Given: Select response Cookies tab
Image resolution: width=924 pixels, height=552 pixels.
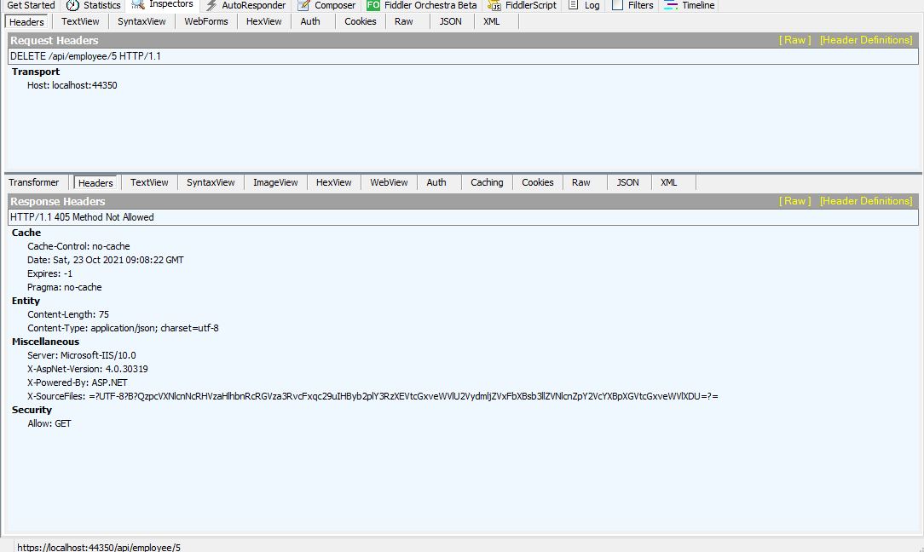Looking at the screenshot, I should 537,182.
